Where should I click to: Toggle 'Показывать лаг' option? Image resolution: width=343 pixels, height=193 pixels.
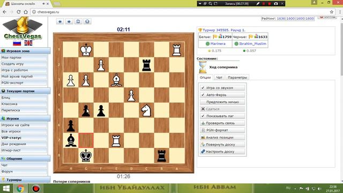[x=222, y=116]
